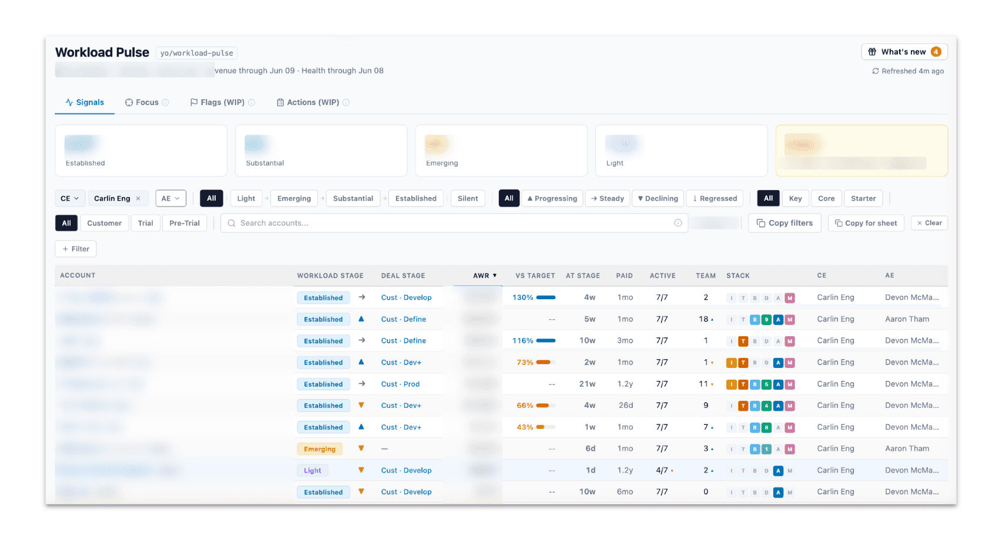Click the up triangle in the Aaron Tham 5w row

point(361,319)
